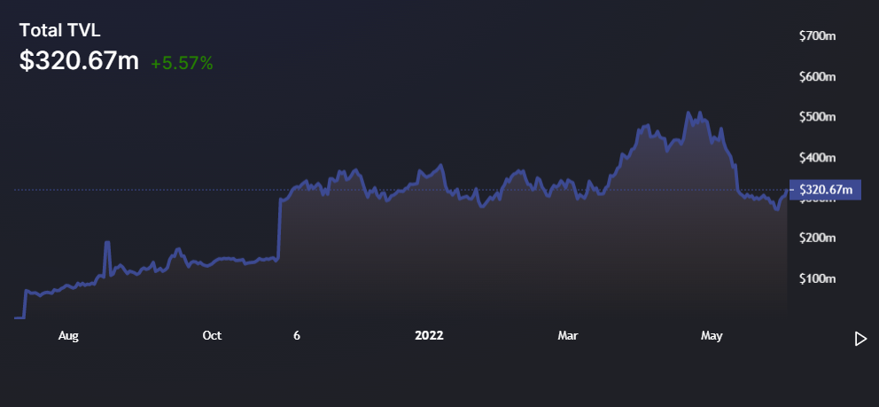This screenshot has width=879, height=407.
Task: Select the May label on the time axis
Action: pyautogui.click(x=712, y=336)
